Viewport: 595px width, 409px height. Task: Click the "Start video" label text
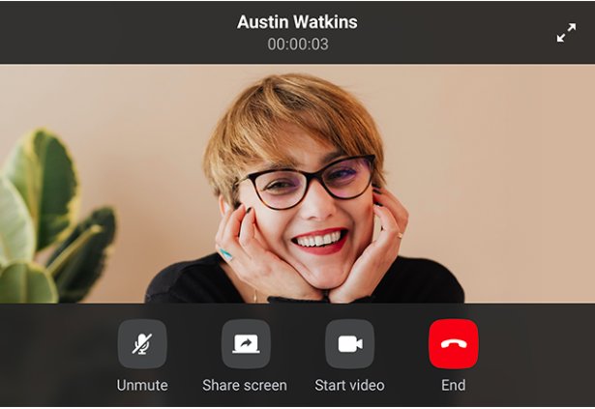pyautogui.click(x=349, y=385)
